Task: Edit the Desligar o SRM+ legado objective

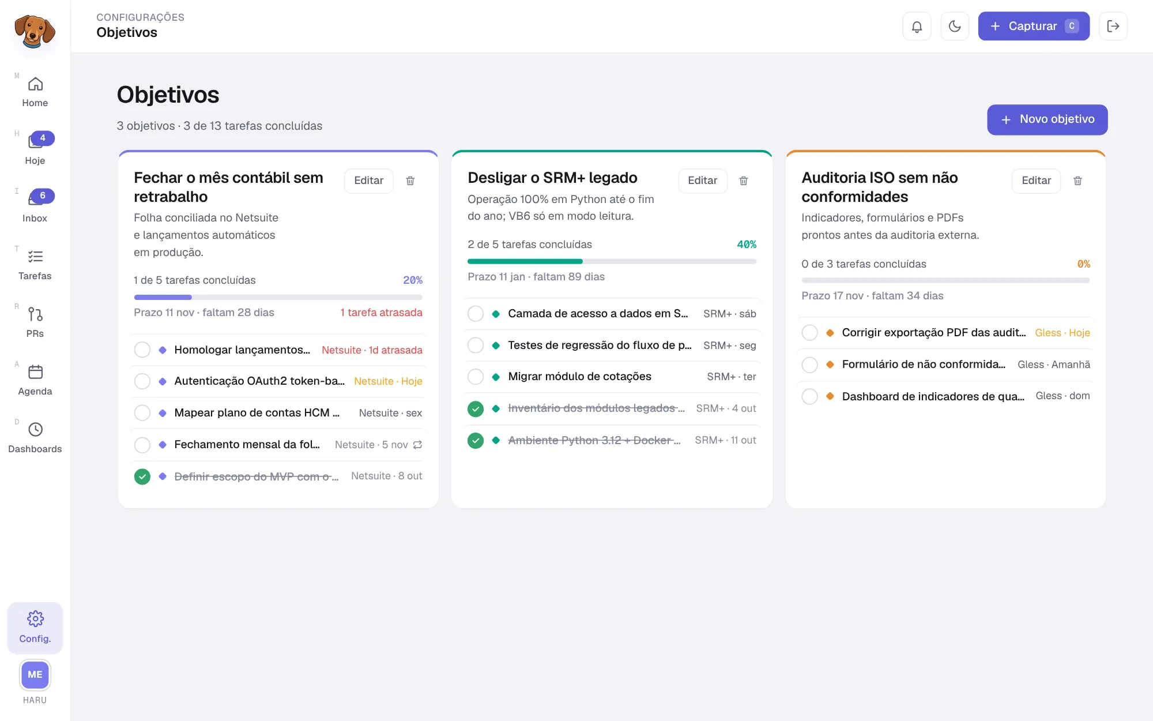Action: pyautogui.click(x=702, y=181)
